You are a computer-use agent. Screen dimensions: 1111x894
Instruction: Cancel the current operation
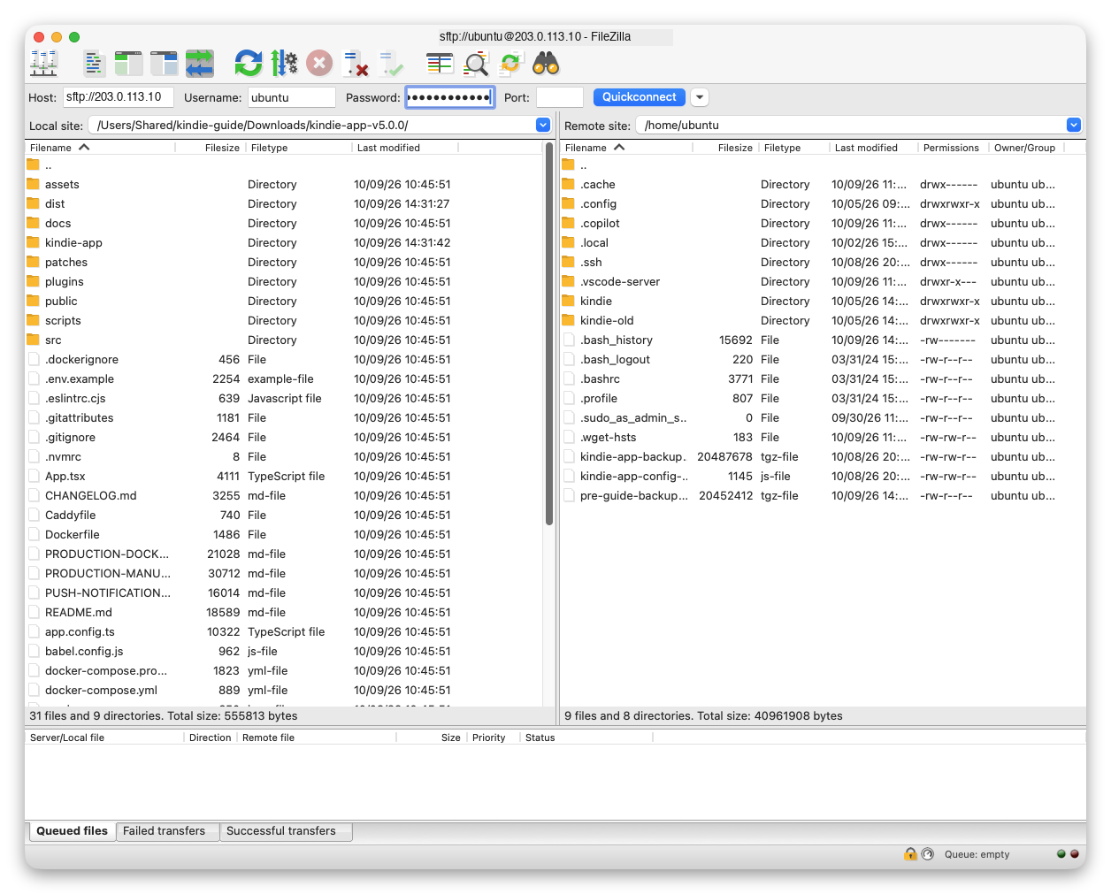[x=319, y=64]
